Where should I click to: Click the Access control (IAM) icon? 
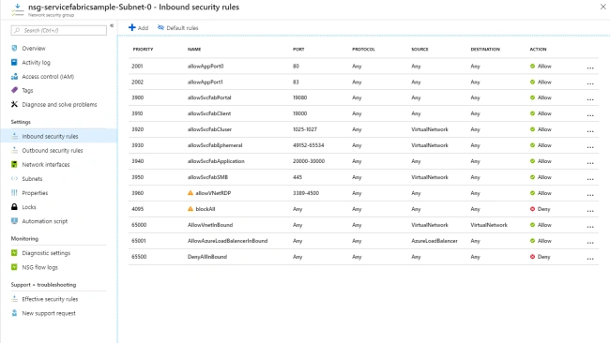click(14, 77)
